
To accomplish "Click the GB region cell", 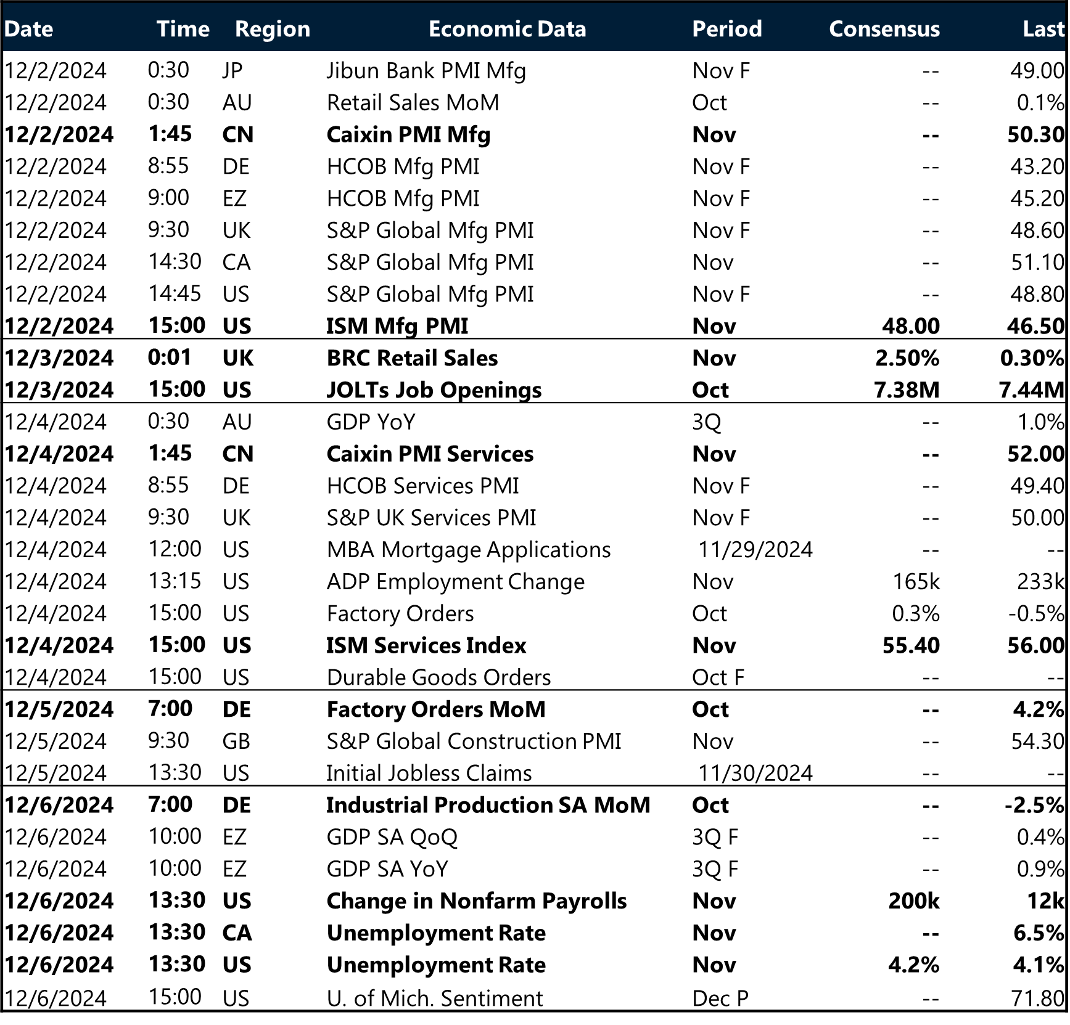I will coord(236,741).
